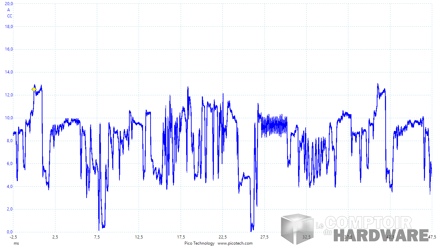Click the 10,0 axis label
The height and width of the screenshot is (246, 438).
point(9,118)
